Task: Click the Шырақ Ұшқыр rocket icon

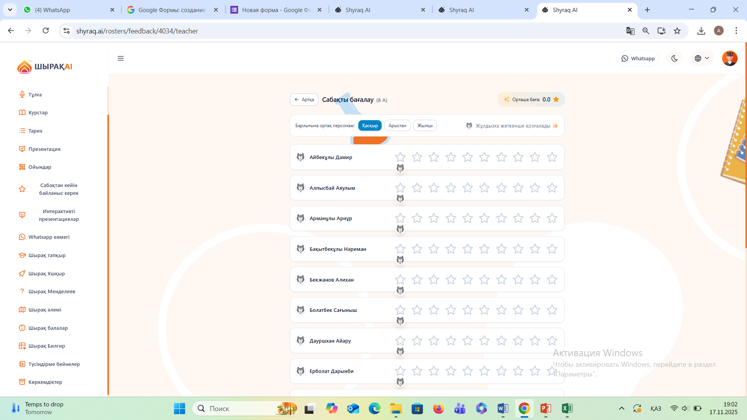Action: (x=22, y=273)
